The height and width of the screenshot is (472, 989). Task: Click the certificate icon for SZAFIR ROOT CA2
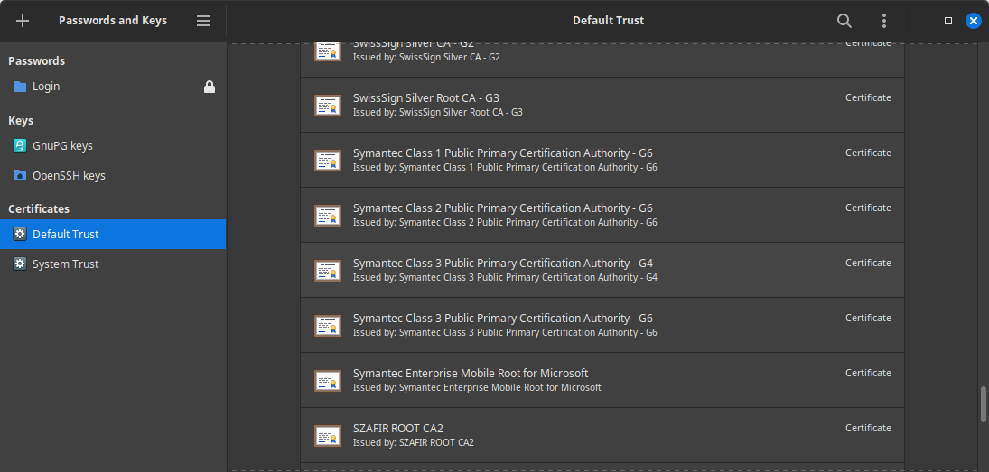327,436
